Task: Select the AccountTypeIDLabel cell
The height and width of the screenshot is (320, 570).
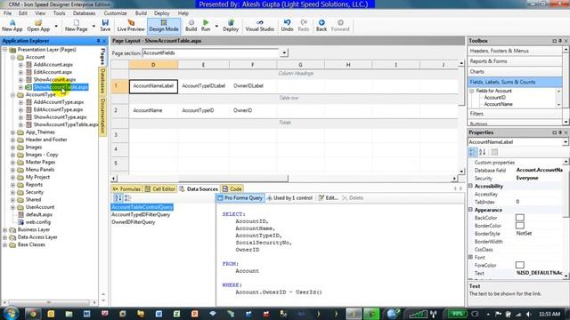Action: 204,86
